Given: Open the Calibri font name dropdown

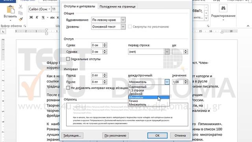Looking at the screenshot, I should 49,9.
